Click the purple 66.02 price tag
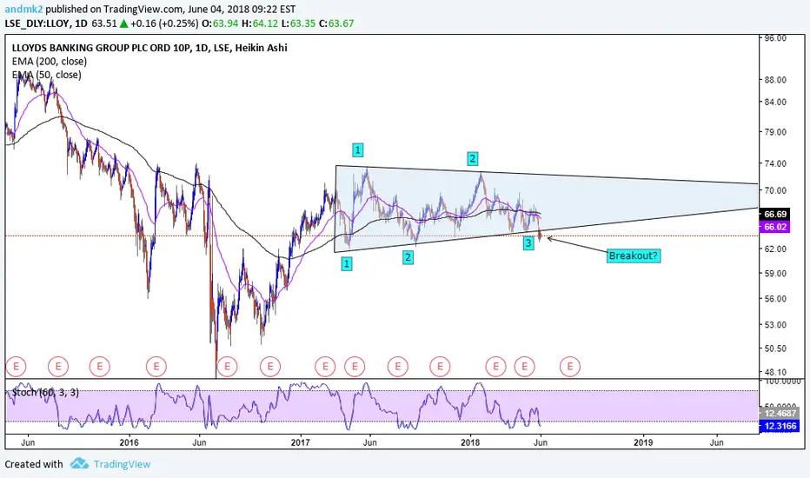The width and height of the screenshot is (810, 478). (x=775, y=227)
